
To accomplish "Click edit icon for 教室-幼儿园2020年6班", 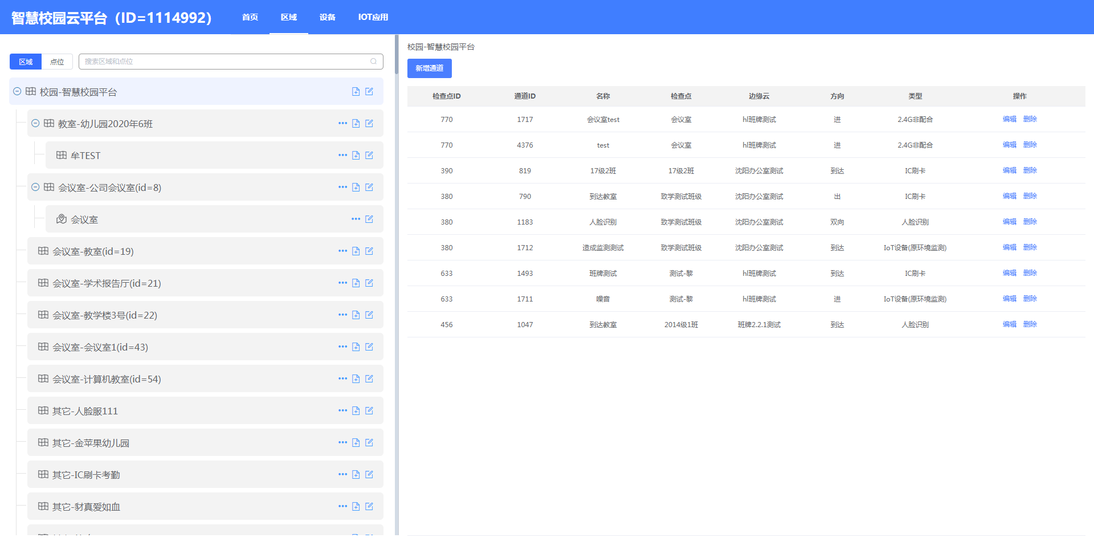I will click(369, 124).
